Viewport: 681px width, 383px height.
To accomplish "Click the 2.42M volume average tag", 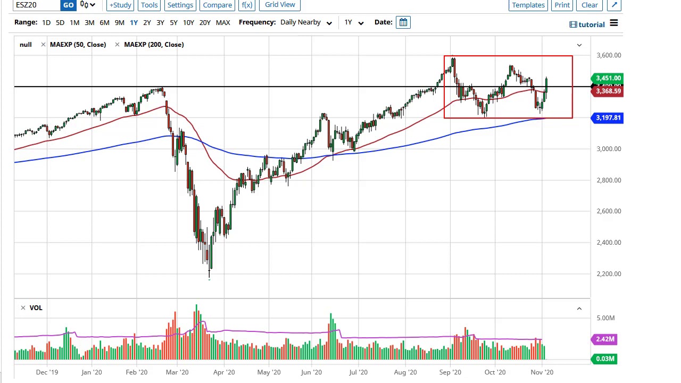I will (x=604, y=339).
